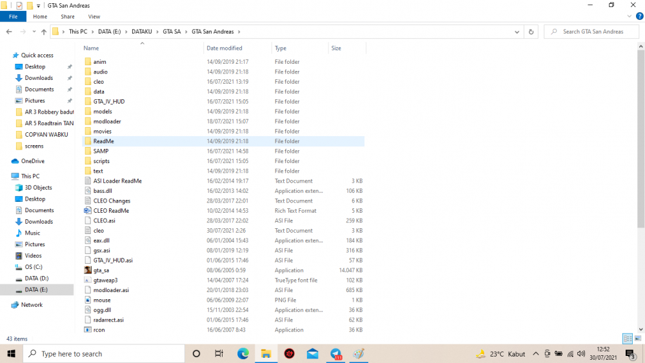Image resolution: width=645 pixels, height=363 pixels.
Task: Switch to large thumbnails view icon
Action: coord(638,338)
